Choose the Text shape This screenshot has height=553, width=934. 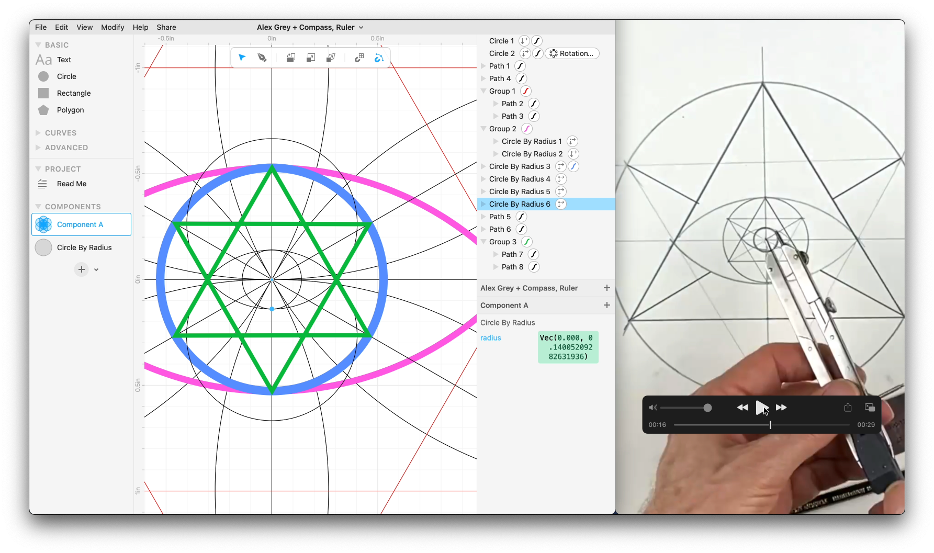[64, 60]
